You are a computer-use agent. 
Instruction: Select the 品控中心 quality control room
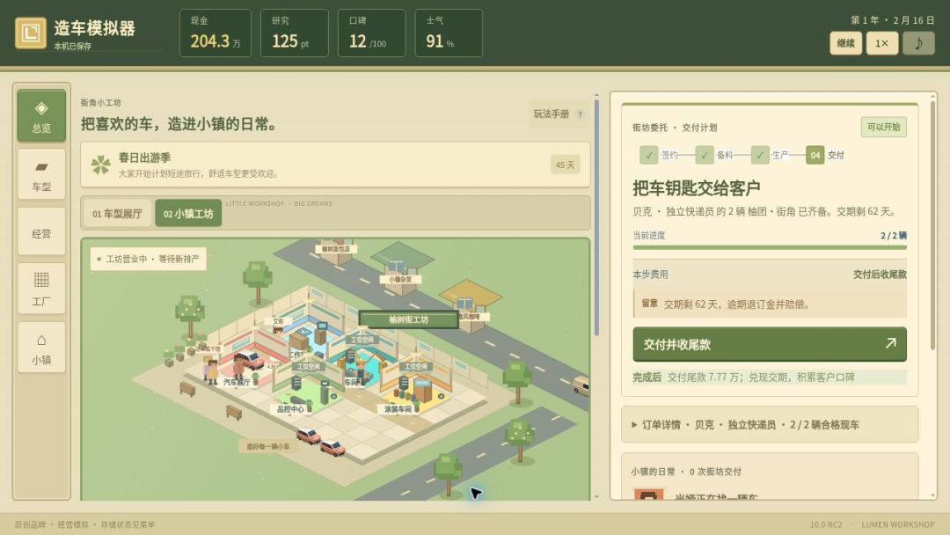coord(290,409)
